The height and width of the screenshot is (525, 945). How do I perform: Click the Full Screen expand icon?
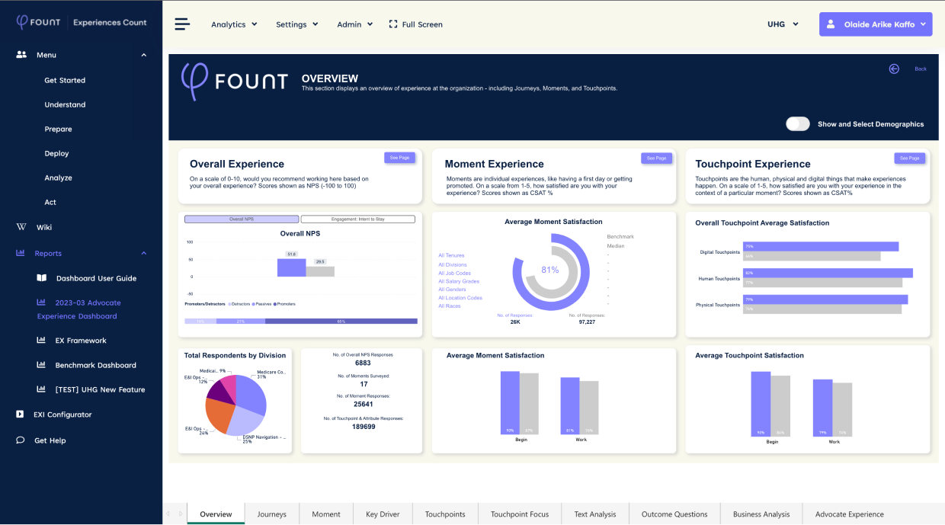tap(393, 24)
